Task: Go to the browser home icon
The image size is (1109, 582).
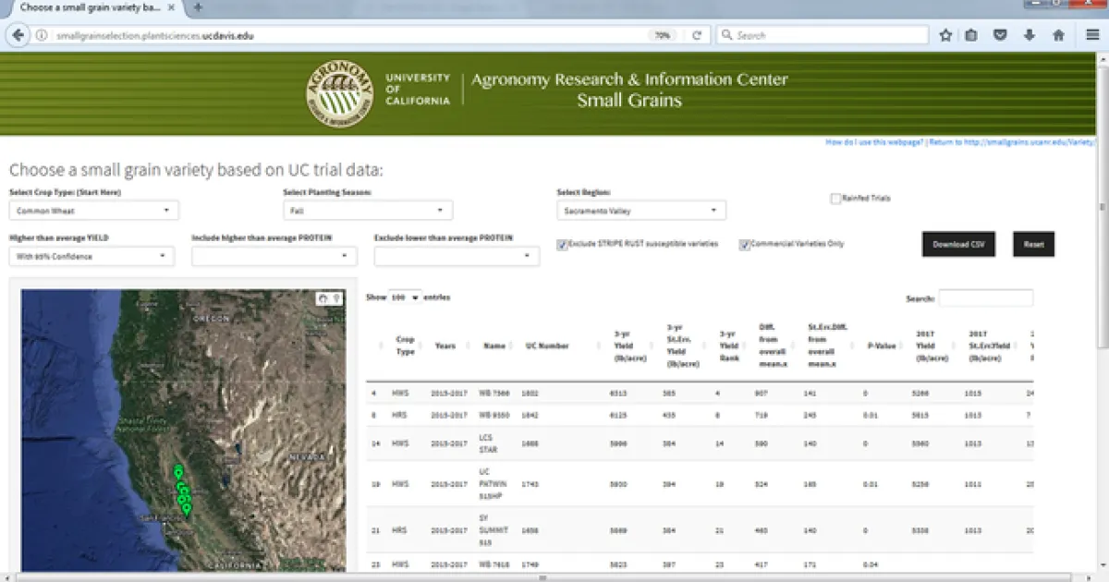Action: tap(1058, 36)
